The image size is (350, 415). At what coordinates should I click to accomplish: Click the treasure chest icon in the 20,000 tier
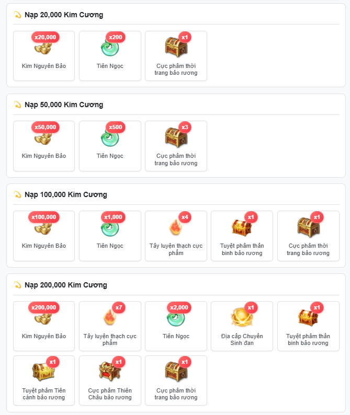click(x=176, y=47)
